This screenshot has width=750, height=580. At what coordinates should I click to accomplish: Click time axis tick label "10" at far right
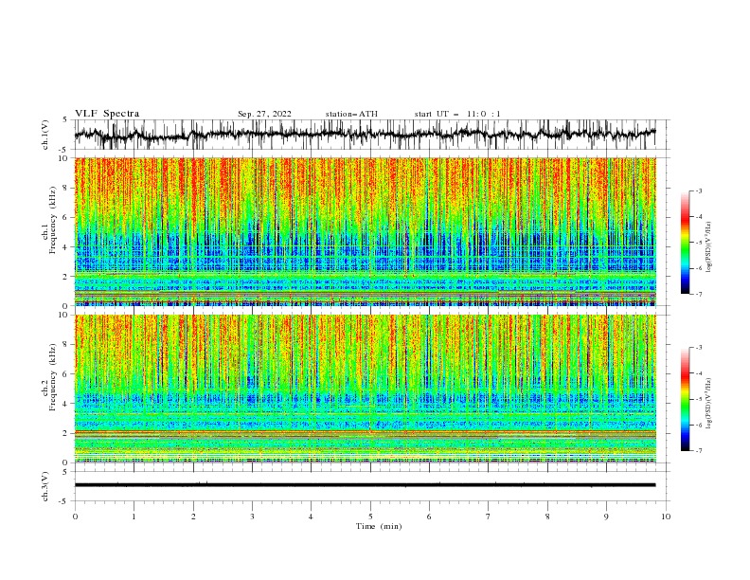(x=666, y=517)
